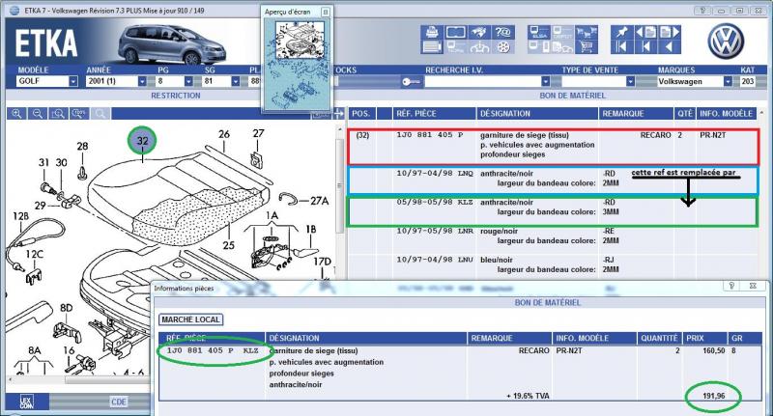This screenshot has height=416, width=773.
Task: Open the ELSA monitor icon
Action: 538,33
